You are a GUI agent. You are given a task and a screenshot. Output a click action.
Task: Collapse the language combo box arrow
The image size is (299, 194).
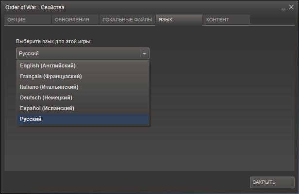(144, 53)
